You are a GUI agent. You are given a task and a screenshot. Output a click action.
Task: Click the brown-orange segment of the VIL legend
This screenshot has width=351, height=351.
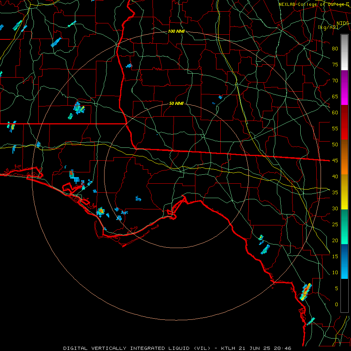[x=344, y=157]
